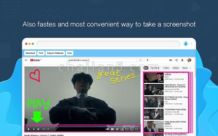Open the YouTube hamburger guide menu
Image resolution: width=218 pixels, height=136 pixels.
click(26, 60)
